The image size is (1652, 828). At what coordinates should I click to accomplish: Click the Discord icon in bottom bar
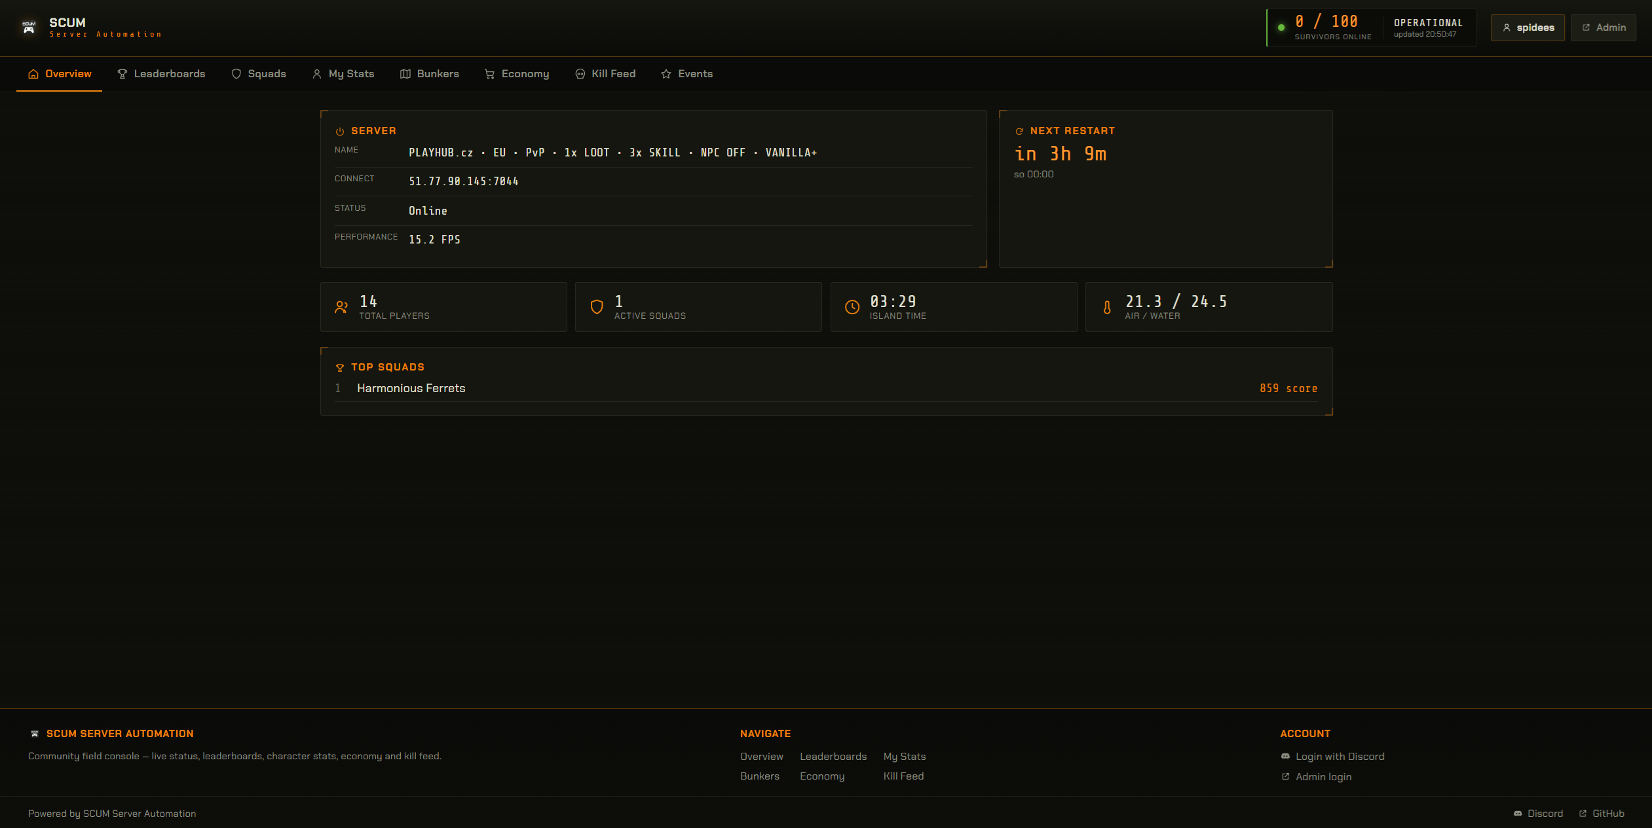click(1518, 814)
